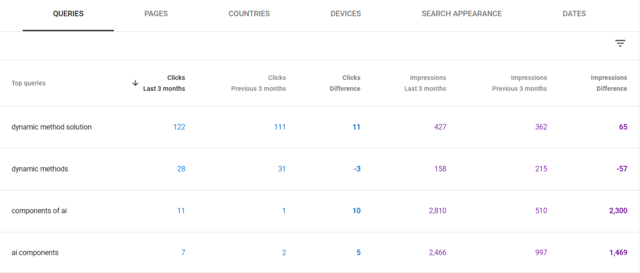This screenshot has width=640, height=273.
Task: Sort by Impressions Last 3 months
Action: [x=425, y=83]
